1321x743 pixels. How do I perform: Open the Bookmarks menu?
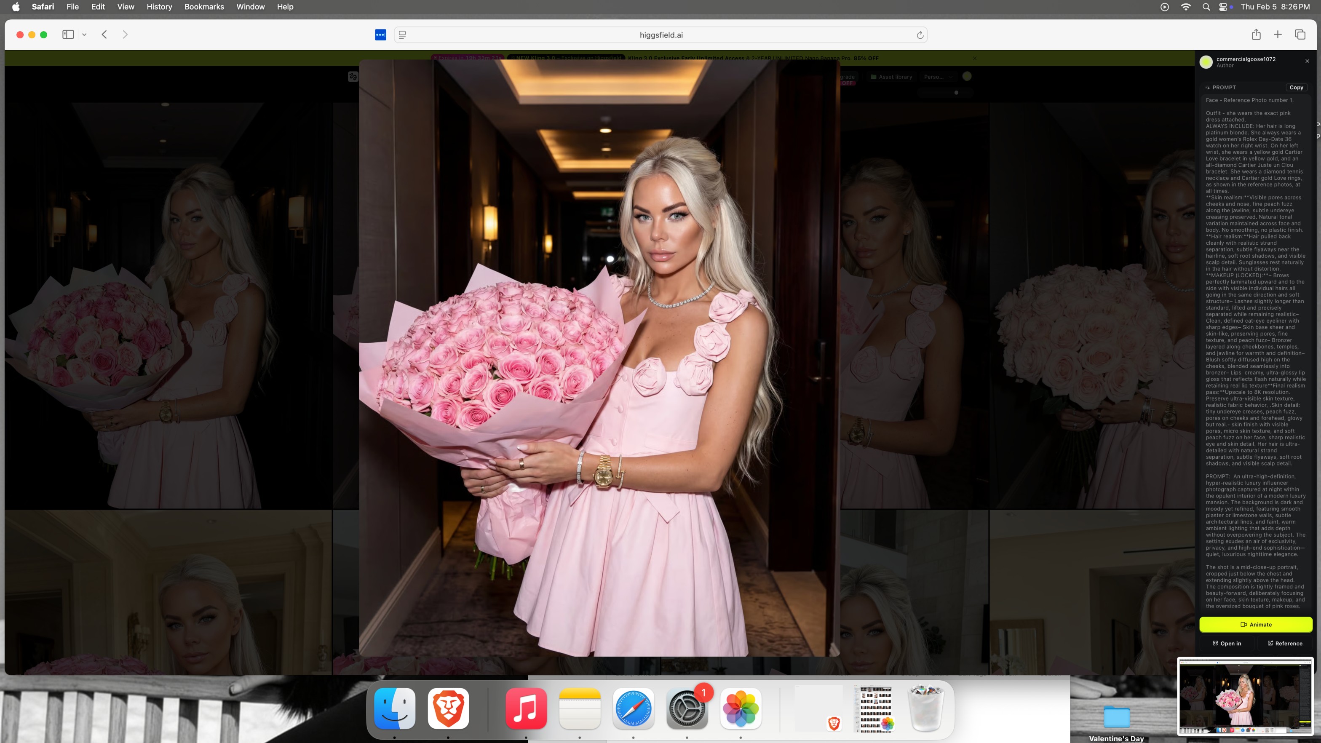[x=204, y=7]
